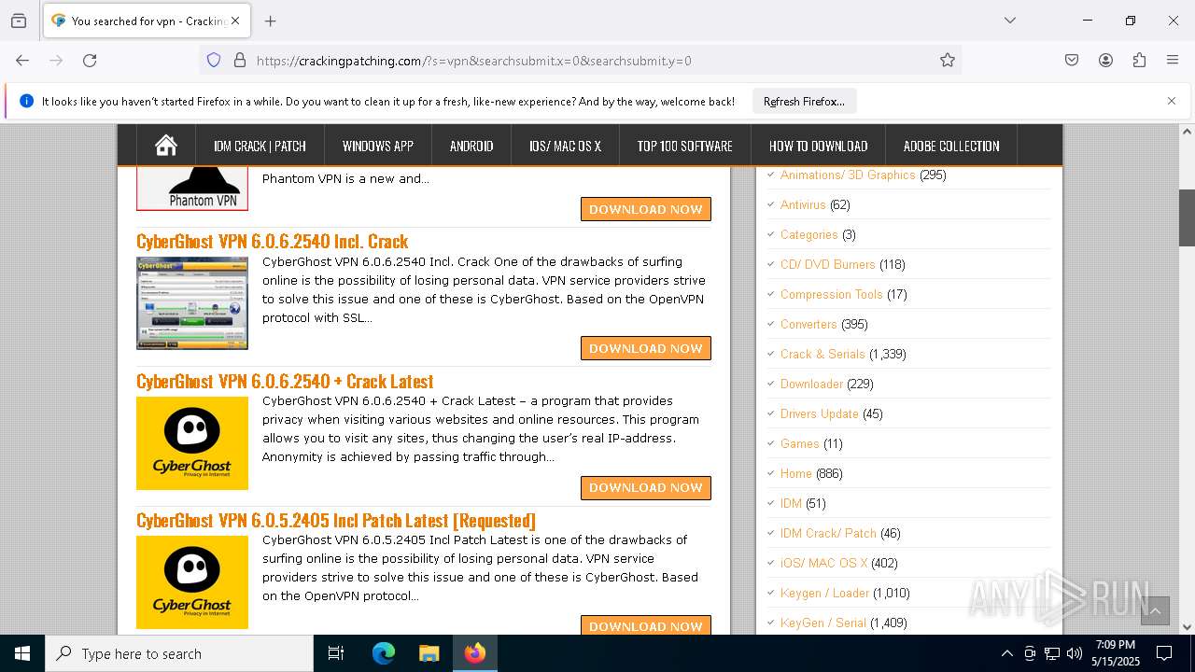Click the Refresh Firefox... button
The width and height of the screenshot is (1195, 672).
[x=804, y=101]
